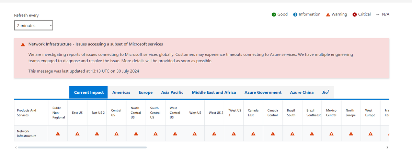This screenshot has width=412, height=152.
Task: Open the Azure Government tab
Action: pyautogui.click(x=263, y=92)
